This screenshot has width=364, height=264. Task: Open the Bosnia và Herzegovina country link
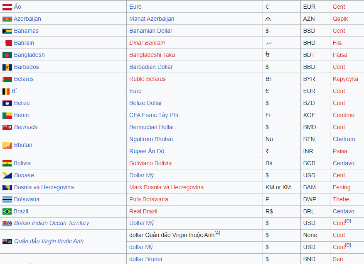[44, 188]
